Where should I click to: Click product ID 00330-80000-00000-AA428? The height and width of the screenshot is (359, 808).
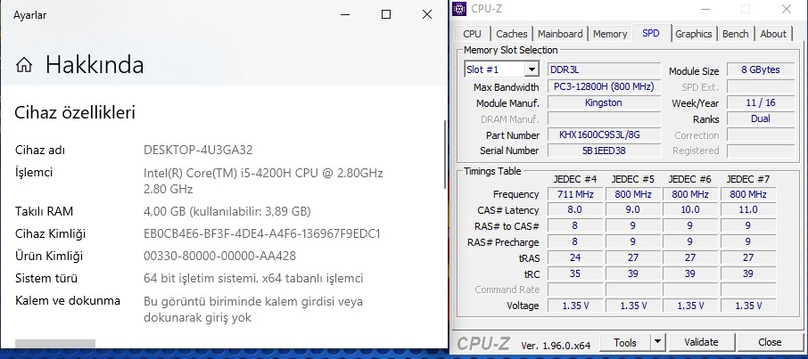(x=219, y=256)
